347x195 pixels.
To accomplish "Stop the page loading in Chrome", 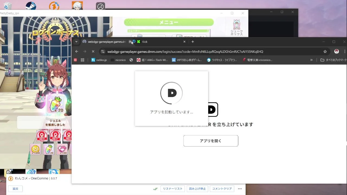I will pos(93,51).
